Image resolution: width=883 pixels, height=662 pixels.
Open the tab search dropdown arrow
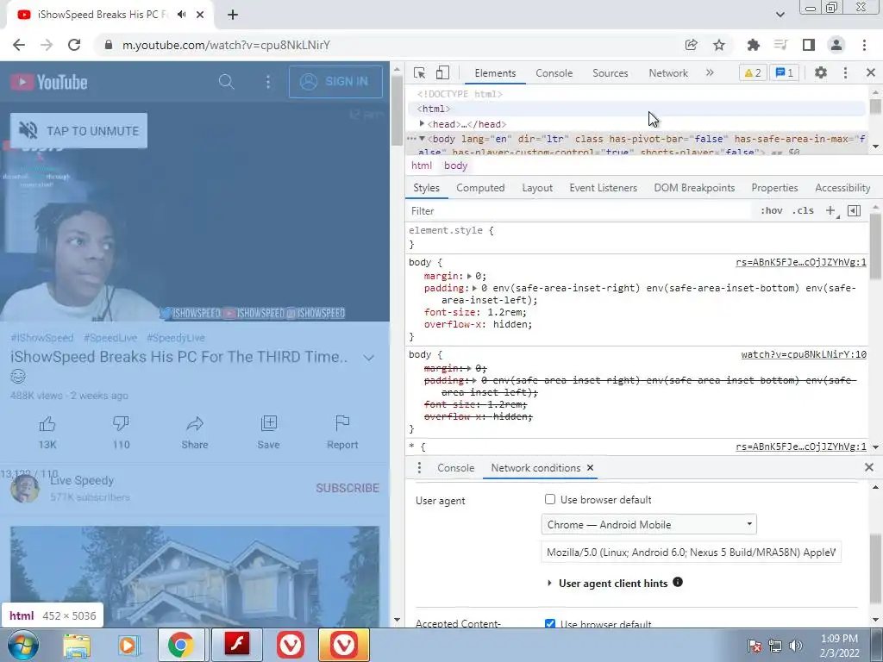780,15
